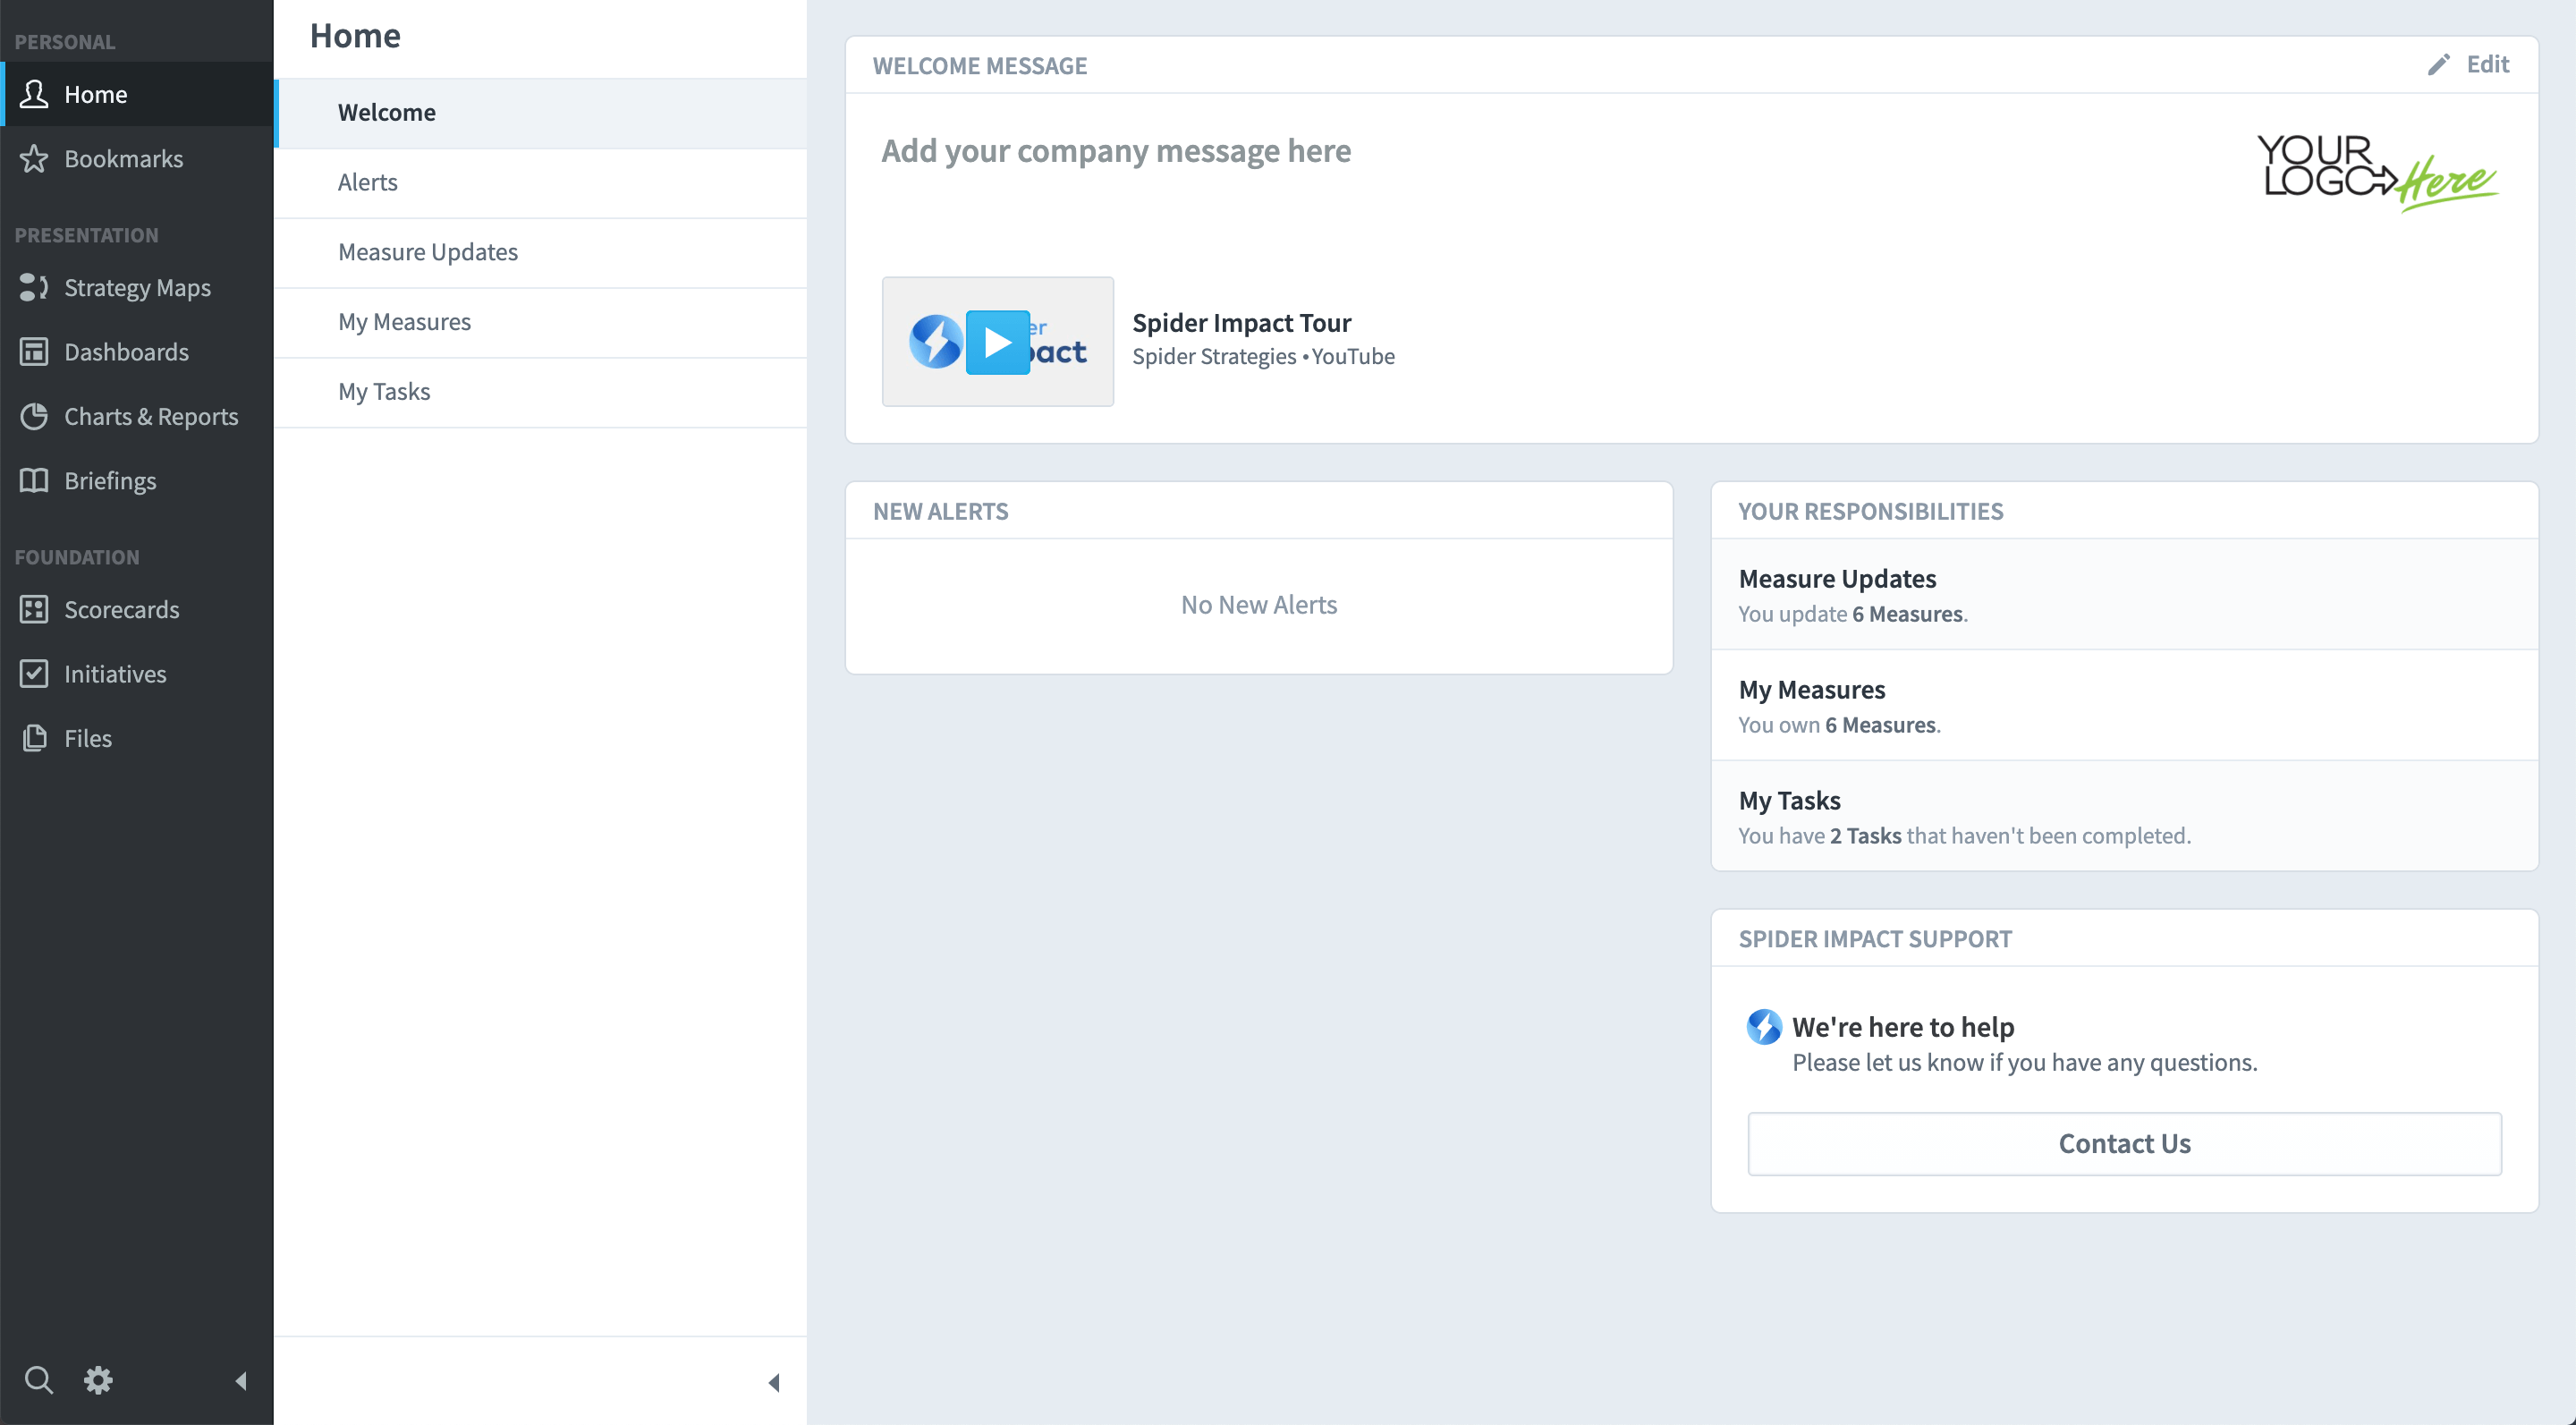Click 'You update 6 Measures.' text
Viewport: 2576px width, 1425px height.
tap(1853, 614)
